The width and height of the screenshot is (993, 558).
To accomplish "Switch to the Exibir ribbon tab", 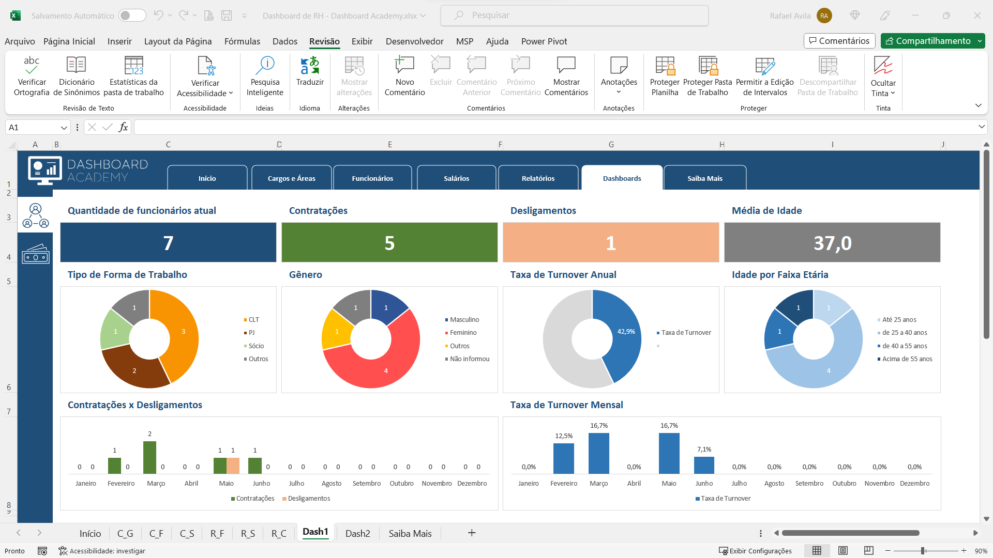I will [x=362, y=41].
